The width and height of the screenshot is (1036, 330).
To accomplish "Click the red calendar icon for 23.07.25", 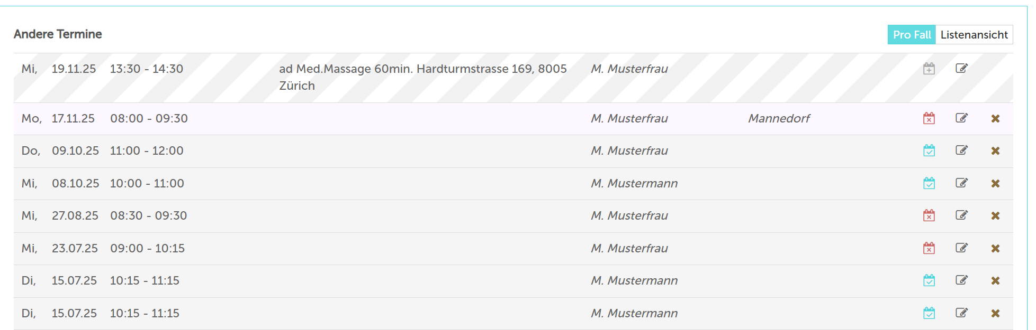I will tap(929, 248).
